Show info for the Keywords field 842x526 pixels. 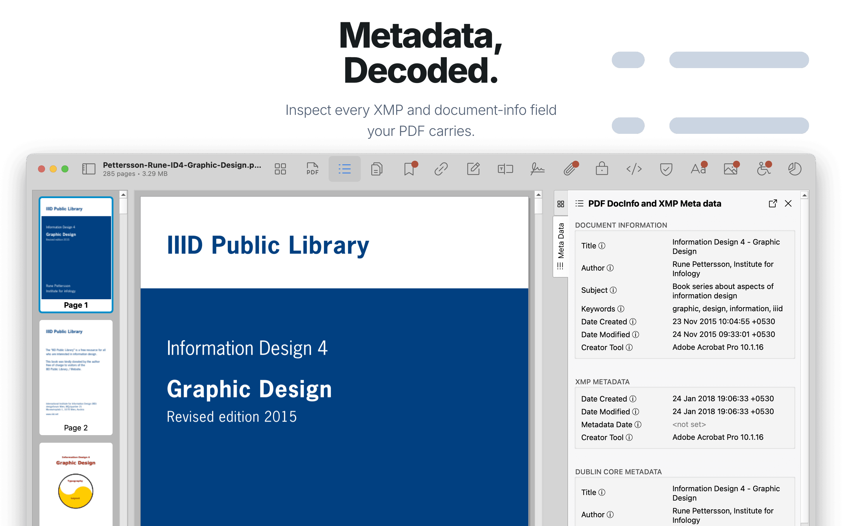(x=621, y=309)
